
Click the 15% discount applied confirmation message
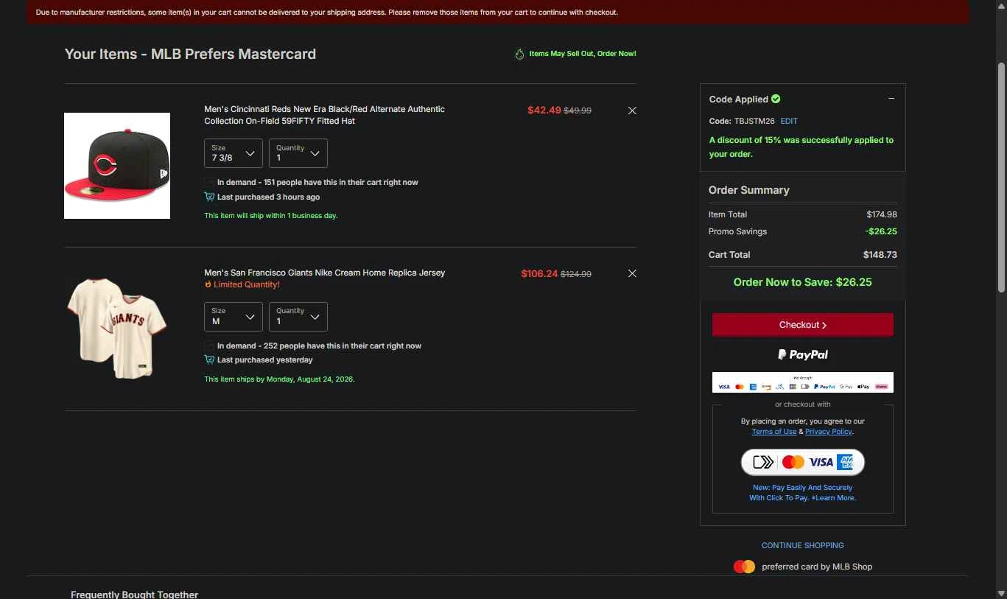coord(801,147)
